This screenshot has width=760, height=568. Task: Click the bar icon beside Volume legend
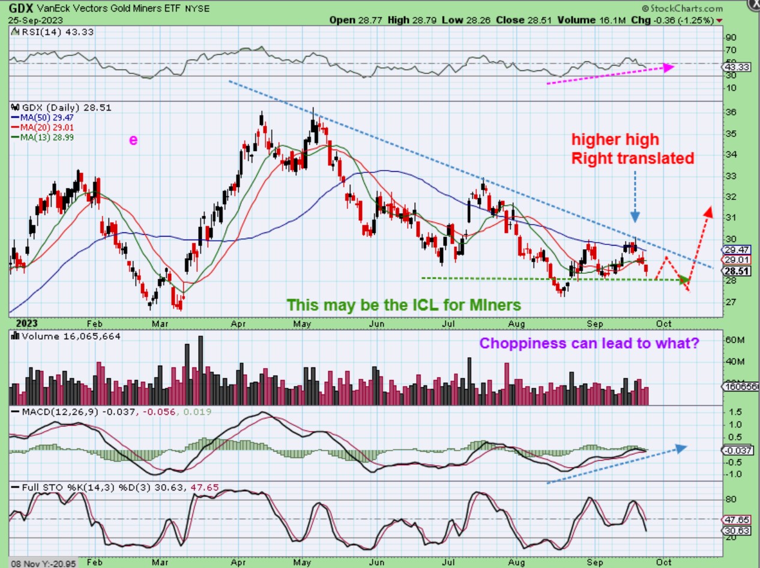(15, 337)
